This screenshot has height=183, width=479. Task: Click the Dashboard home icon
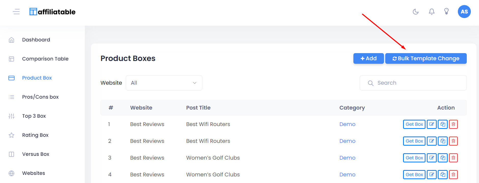[x=11, y=40]
